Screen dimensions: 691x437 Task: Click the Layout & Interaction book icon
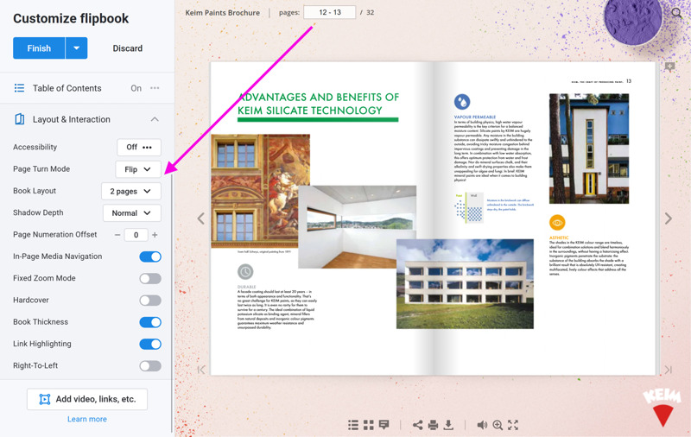19,119
